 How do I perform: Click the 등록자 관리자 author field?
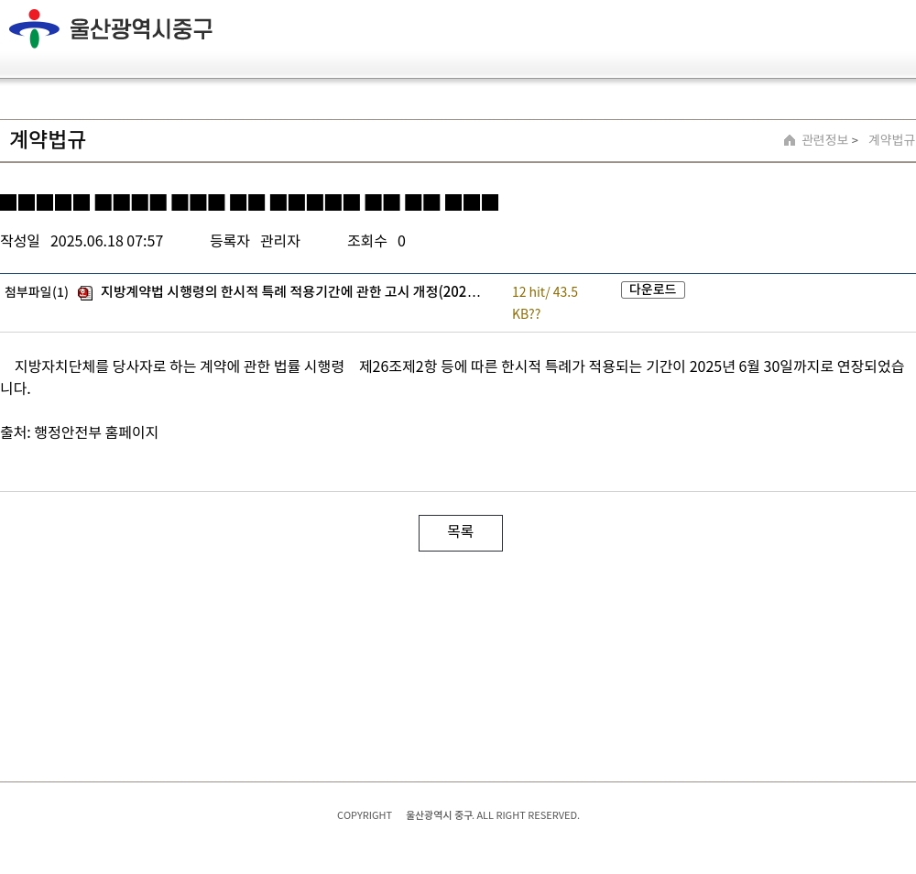click(x=255, y=241)
